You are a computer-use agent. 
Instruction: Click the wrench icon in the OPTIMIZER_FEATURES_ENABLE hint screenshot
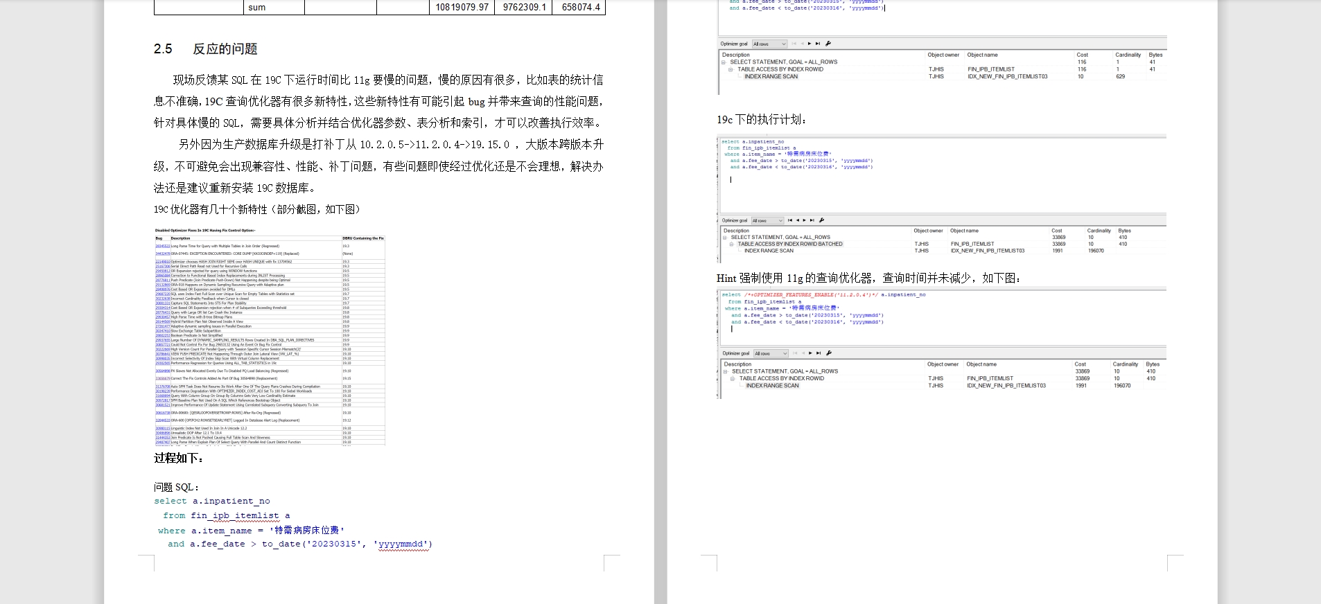point(829,353)
